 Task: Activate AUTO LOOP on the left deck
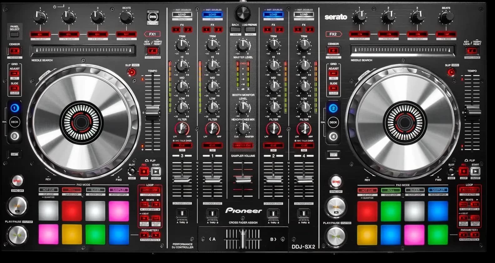coord(150,190)
